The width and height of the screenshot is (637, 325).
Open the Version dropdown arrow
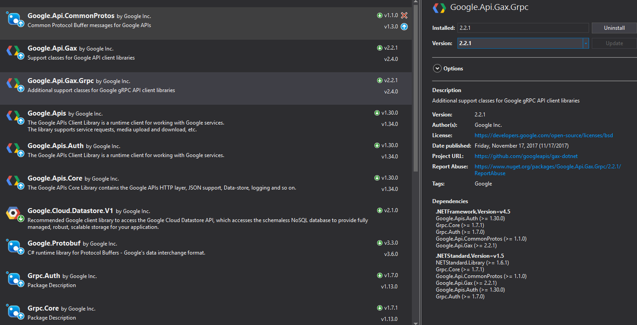[585, 43]
